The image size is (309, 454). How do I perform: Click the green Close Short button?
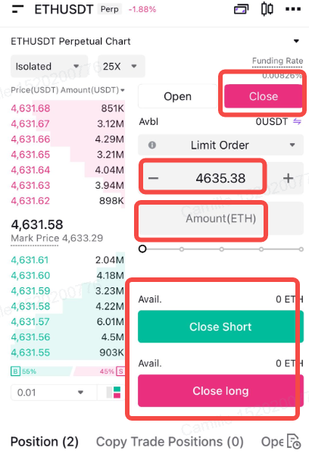(220, 327)
